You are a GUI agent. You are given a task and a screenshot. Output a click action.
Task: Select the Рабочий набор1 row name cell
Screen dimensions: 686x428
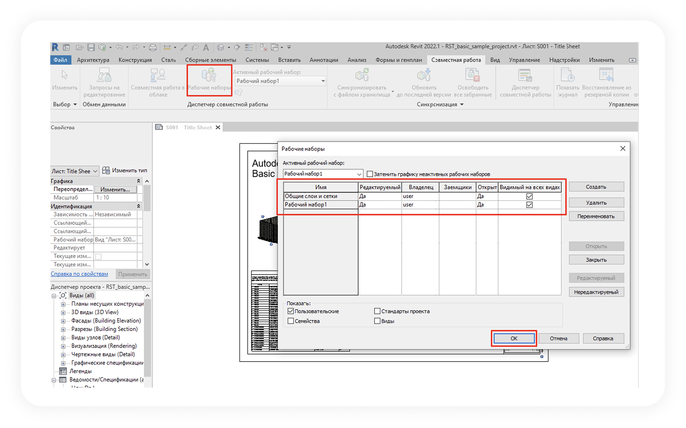coord(321,205)
